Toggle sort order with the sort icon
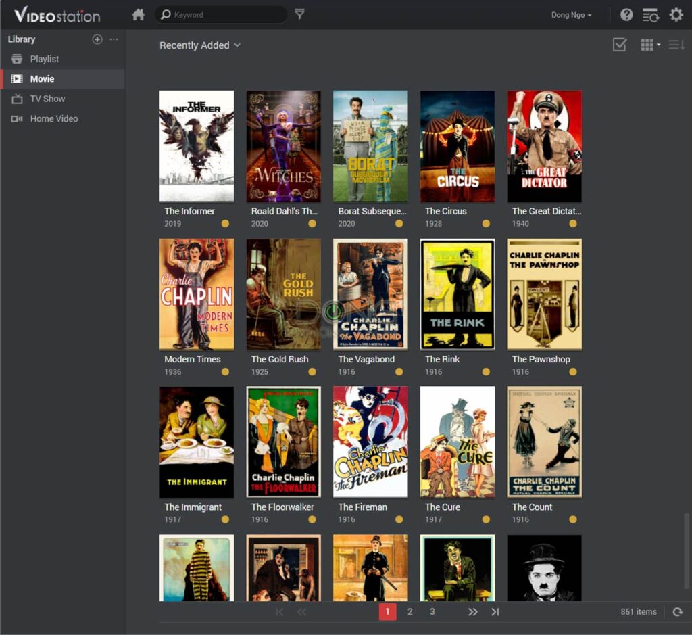Screen dimensions: 692x635 [x=676, y=45]
